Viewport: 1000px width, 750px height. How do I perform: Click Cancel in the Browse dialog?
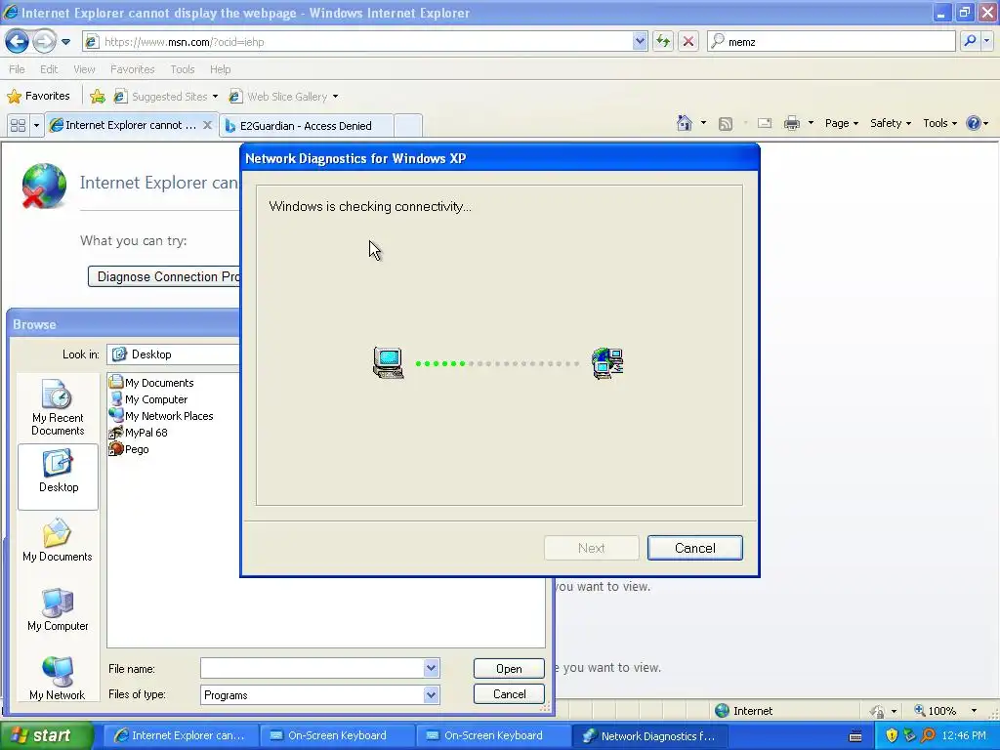[509, 694]
